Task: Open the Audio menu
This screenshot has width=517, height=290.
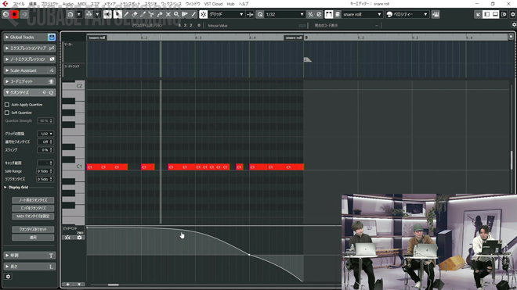Action: click(x=68, y=4)
